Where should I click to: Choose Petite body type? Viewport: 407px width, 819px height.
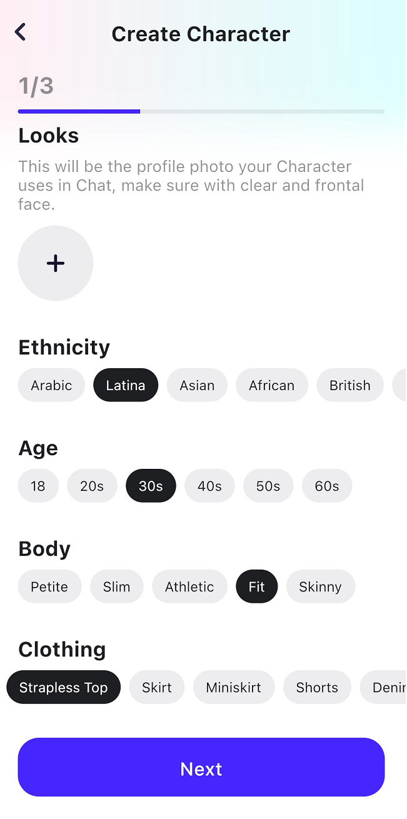pyautogui.click(x=49, y=586)
